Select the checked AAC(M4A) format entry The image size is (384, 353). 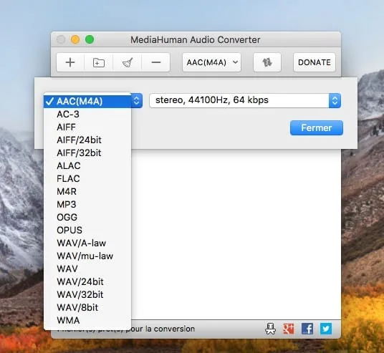coord(87,101)
